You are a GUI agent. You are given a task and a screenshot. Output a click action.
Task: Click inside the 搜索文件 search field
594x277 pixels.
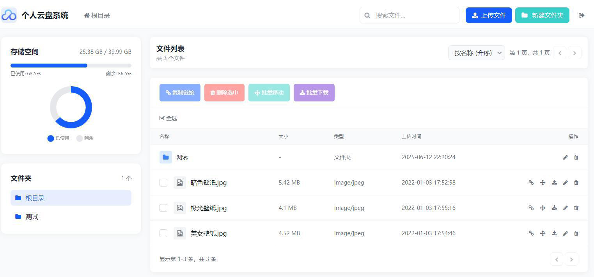(409, 15)
